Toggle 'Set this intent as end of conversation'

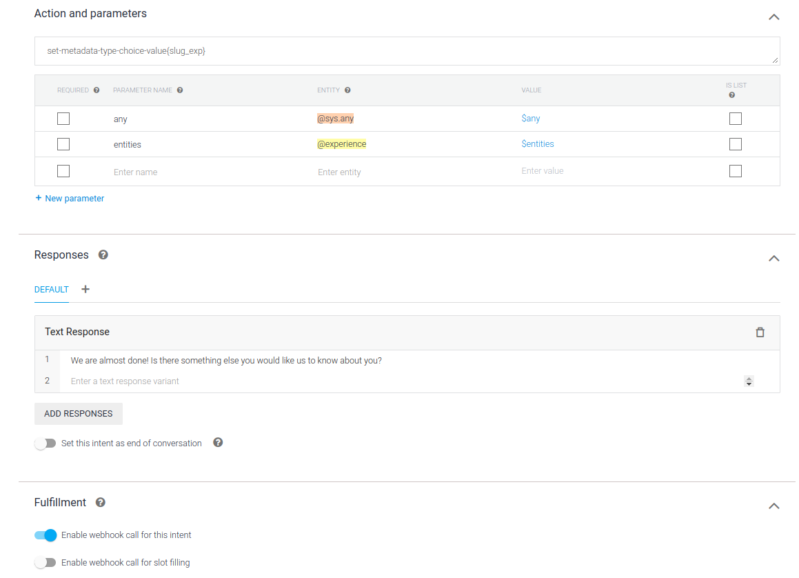pyautogui.click(x=45, y=444)
